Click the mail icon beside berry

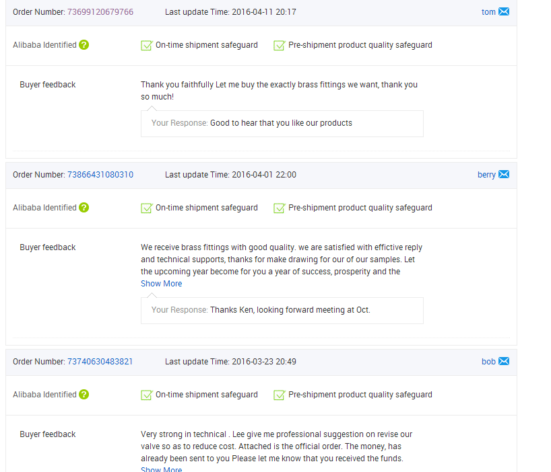pyautogui.click(x=504, y=175)
